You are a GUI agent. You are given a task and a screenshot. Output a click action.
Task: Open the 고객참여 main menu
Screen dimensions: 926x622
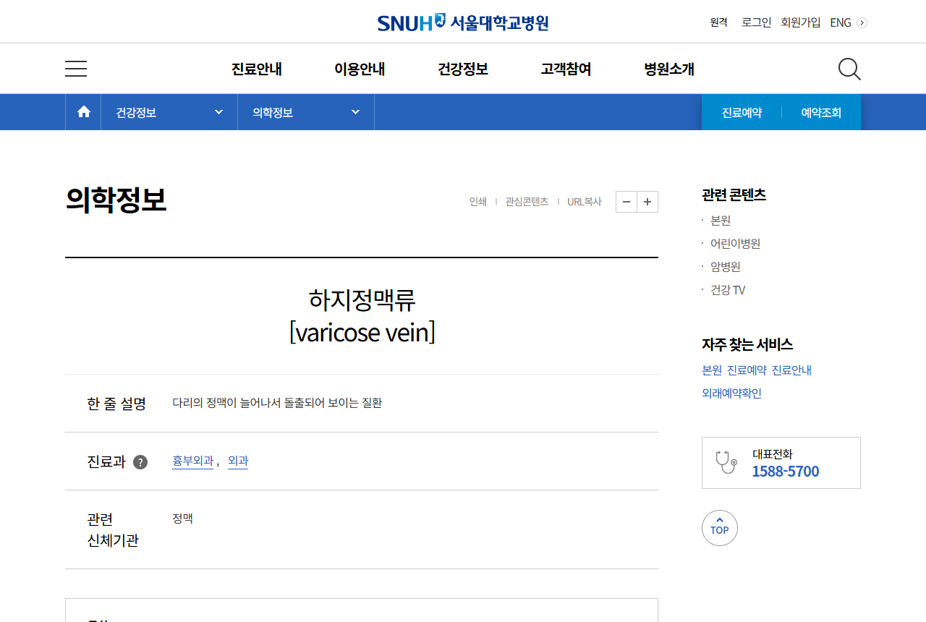click(566, 69)
